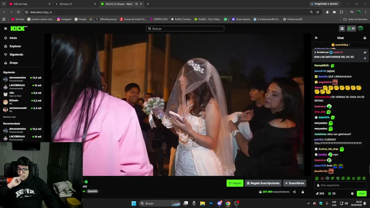Click the Kick logo
The image size is (370, 208).
pos(19,28)
